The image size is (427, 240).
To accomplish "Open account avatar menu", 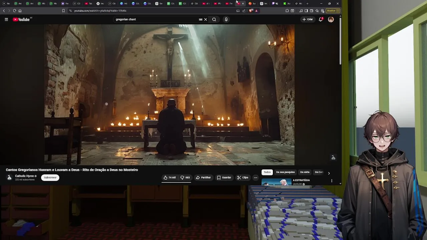I will (331, 19).
